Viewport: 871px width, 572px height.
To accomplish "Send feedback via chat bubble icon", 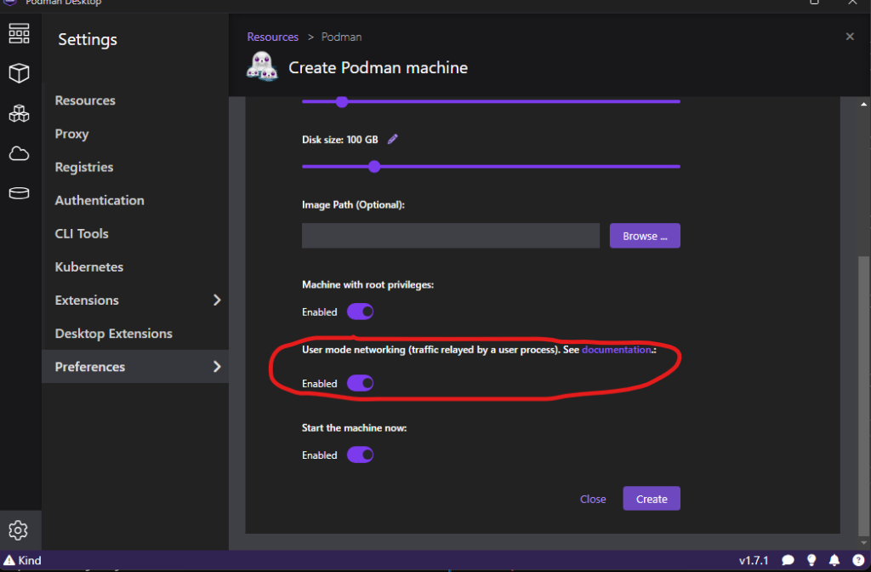I will [788, 560].
